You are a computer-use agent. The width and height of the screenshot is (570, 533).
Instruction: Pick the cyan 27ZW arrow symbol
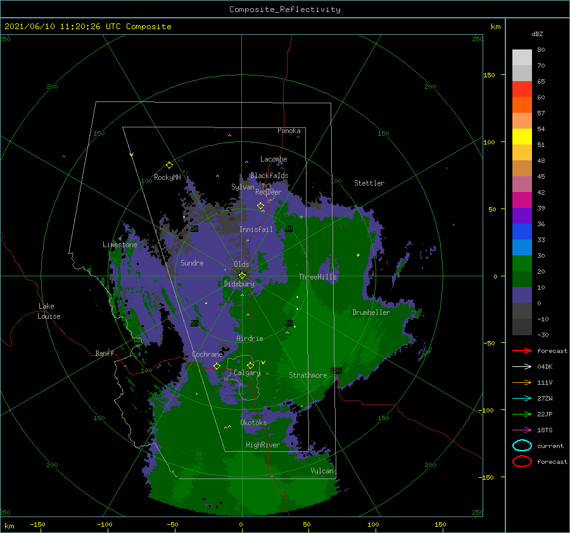click(x=522, y=399)
